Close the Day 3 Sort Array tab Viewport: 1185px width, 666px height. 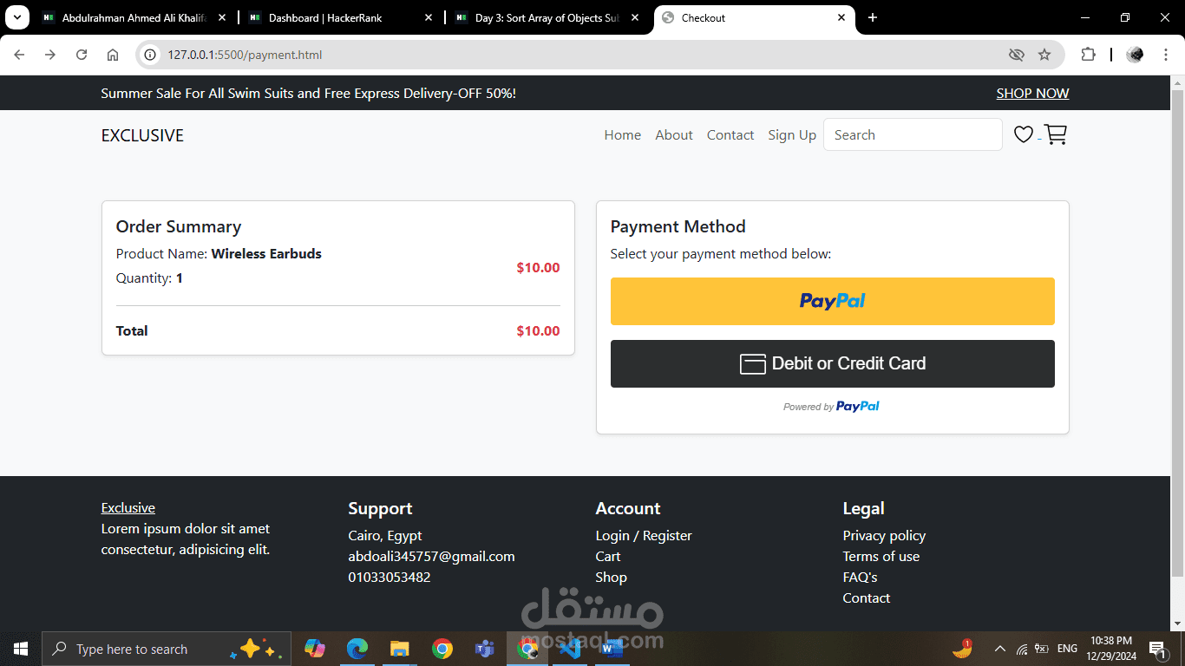click(x=635, y=17)
